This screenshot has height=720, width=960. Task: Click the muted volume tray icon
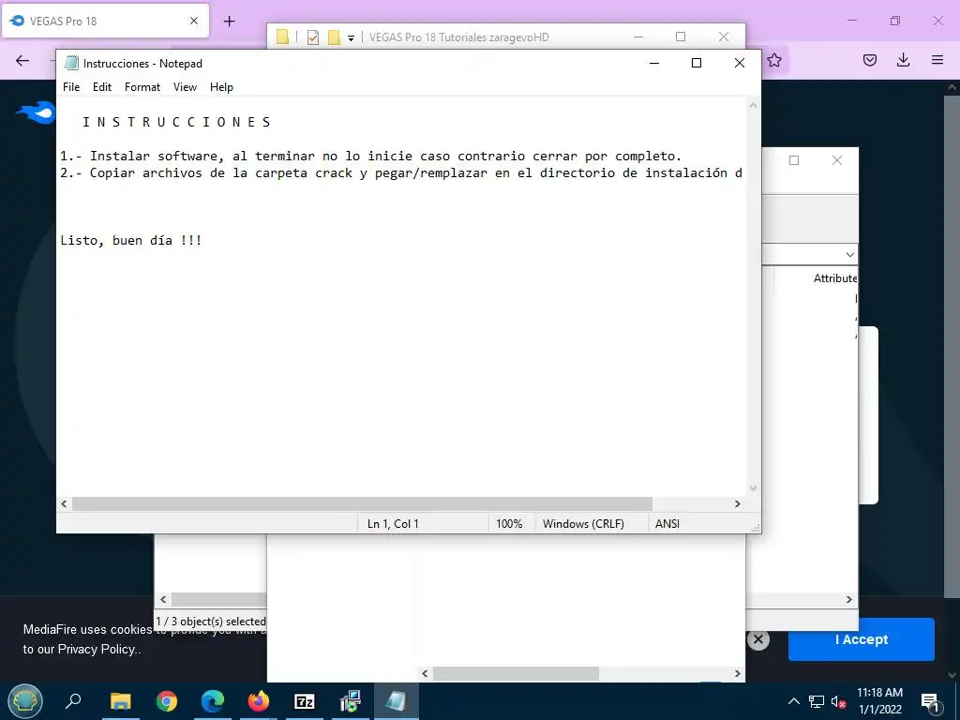839,701
